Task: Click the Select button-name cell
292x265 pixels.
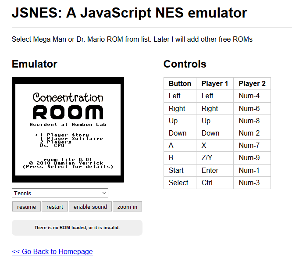Action: tap(180, 183)
